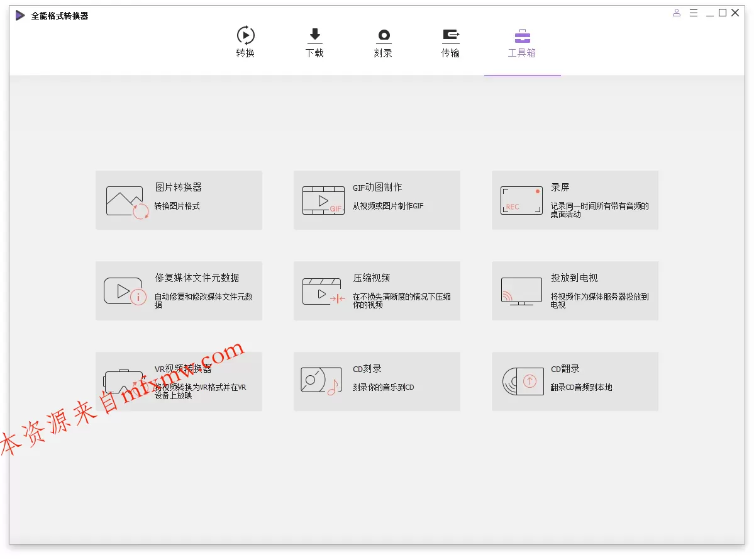Select the 工具箱 tab label
754x559 pixels.
click(x=522, y=53)
